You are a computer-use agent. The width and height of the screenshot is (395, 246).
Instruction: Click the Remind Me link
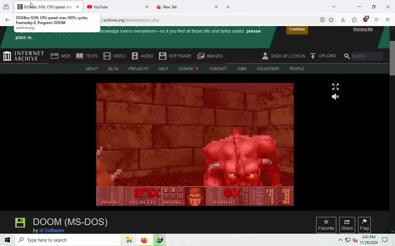point(363,29)
